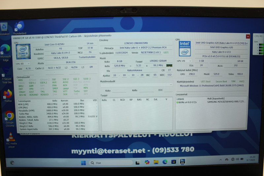Click the Windows 11 Professional build text
Screen dimensions: 264x176
[x=212, y=86]
